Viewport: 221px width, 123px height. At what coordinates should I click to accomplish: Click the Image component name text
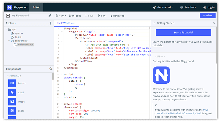pyautogui.click(x=21, y=102)
